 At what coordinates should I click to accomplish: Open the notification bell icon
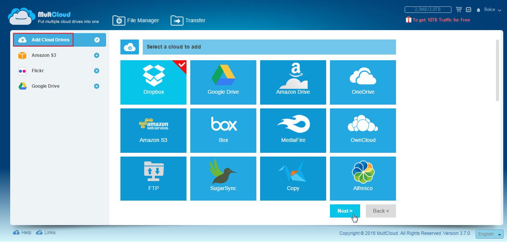(x=479, y=10)
